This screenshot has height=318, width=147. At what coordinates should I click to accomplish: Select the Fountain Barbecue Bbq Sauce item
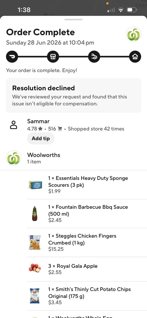pos(87,214)
